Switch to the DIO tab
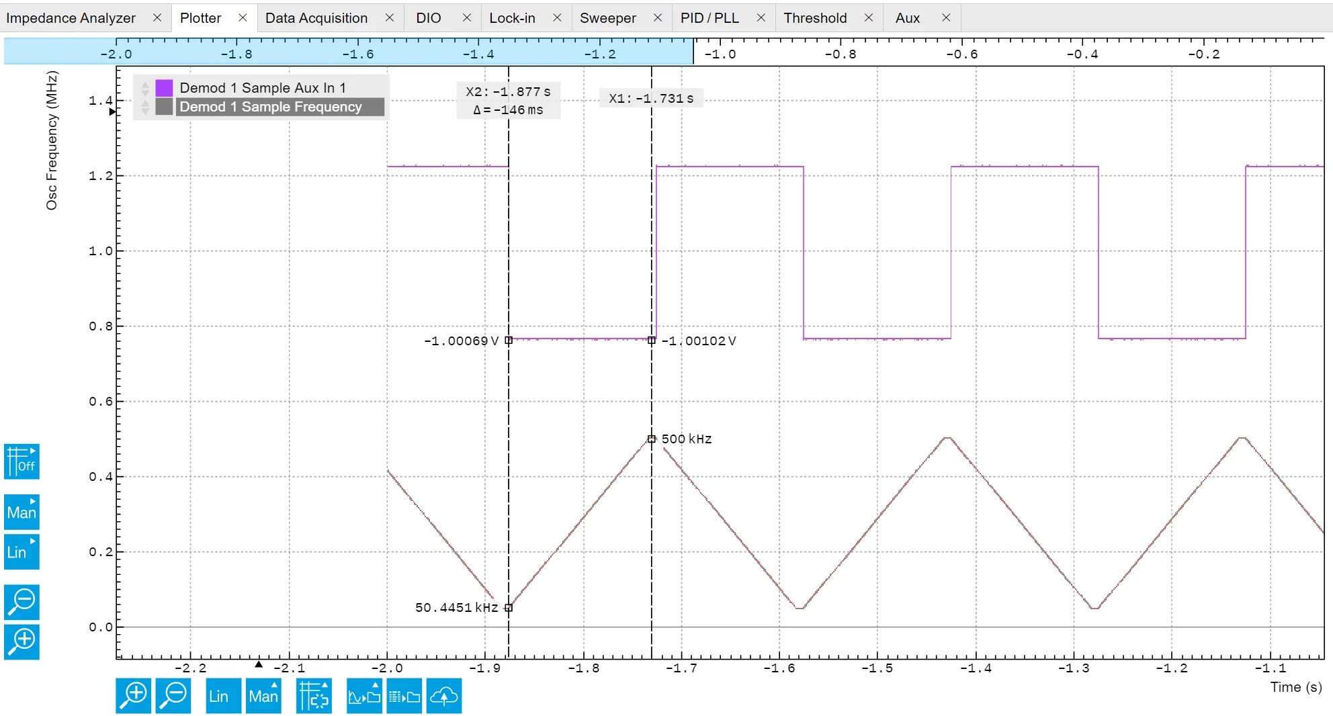1333x716 pixels. (x=428, y=18)
